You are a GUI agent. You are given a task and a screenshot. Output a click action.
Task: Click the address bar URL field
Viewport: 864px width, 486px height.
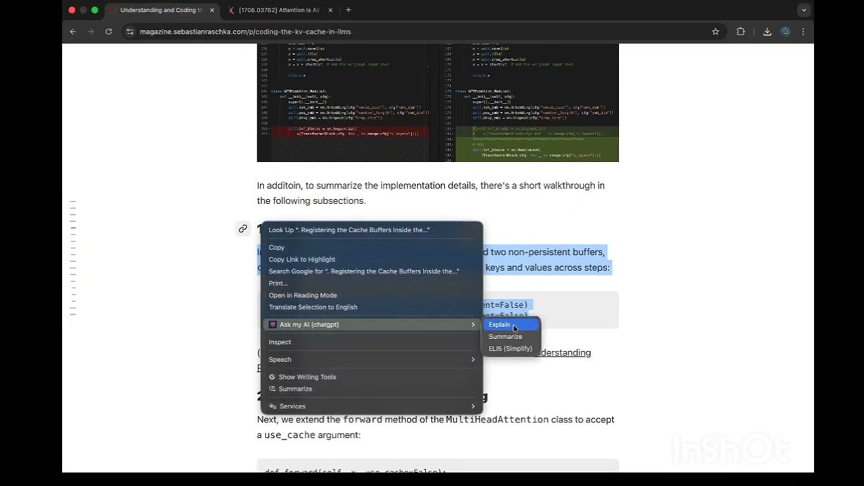coord(418,32)
